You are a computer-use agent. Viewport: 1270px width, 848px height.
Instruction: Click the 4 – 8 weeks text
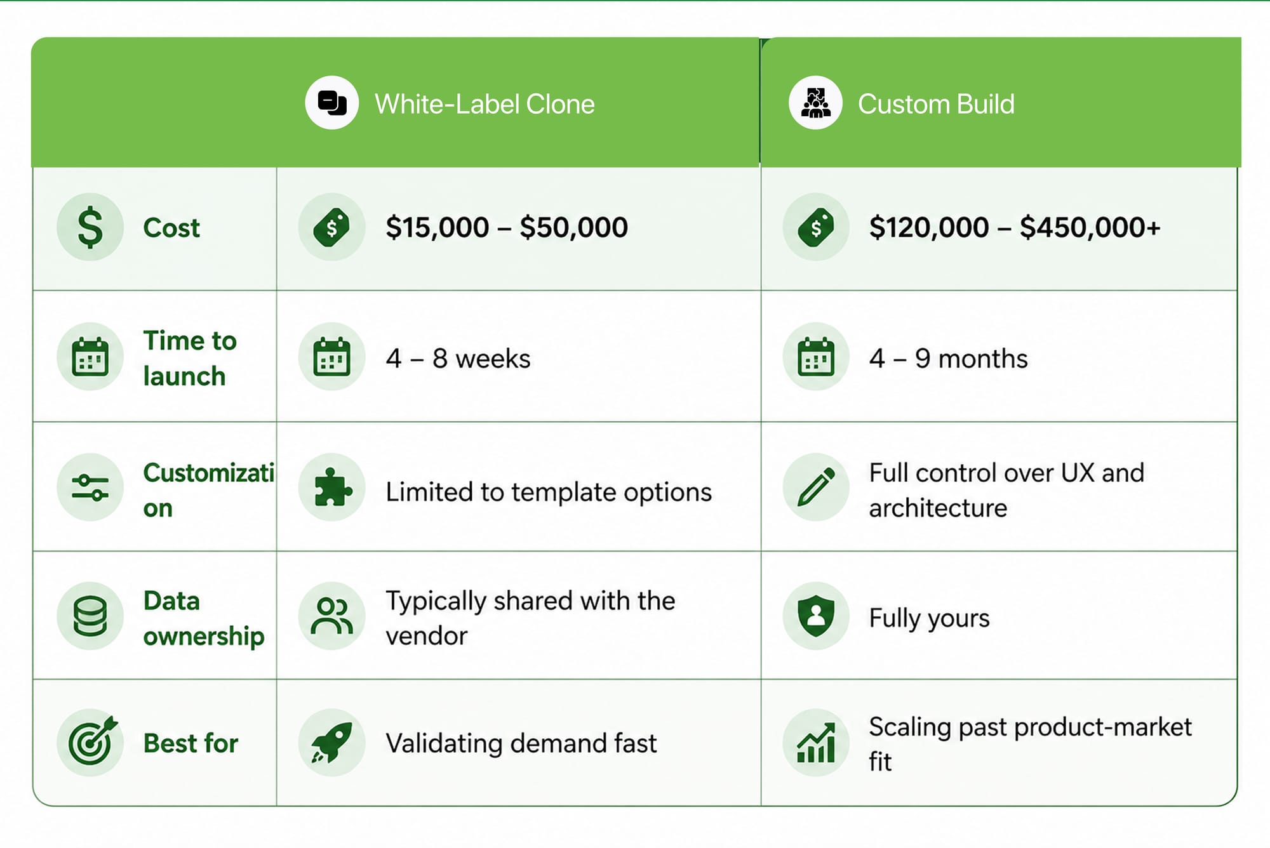tap(458, 359)
